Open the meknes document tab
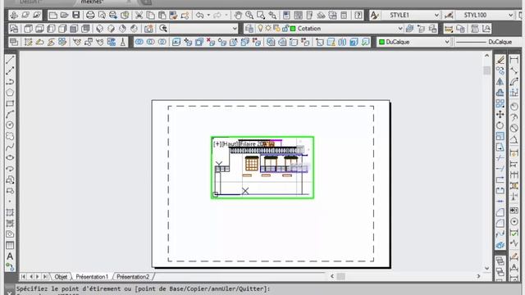Screen dimensions: 525x295 tap(92, 2)
